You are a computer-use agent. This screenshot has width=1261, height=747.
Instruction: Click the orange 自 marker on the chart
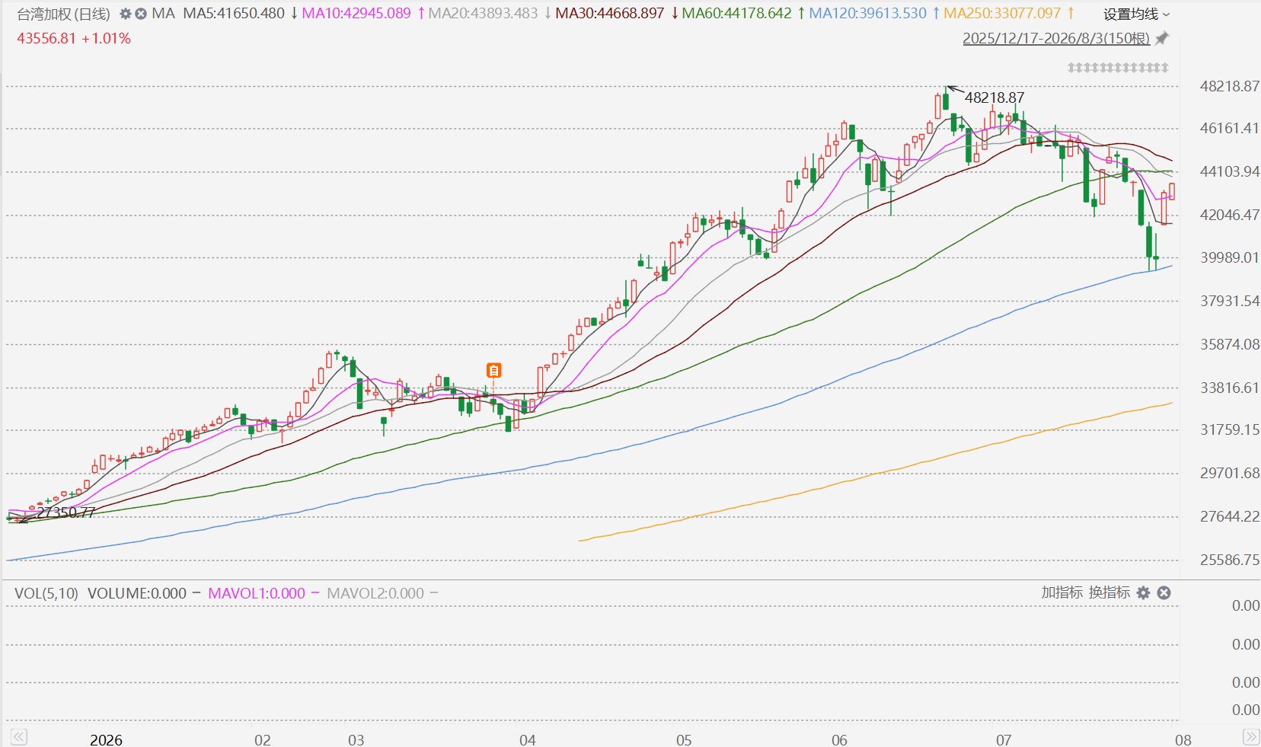coord(494,371)
